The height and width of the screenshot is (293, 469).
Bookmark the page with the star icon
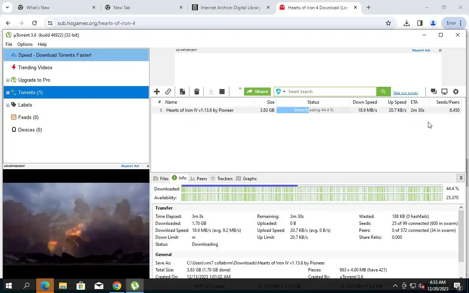388,23
